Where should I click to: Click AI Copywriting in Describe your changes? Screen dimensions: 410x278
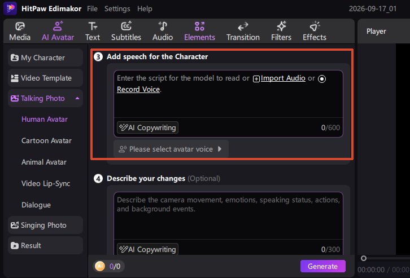click(x=148, y=249)
